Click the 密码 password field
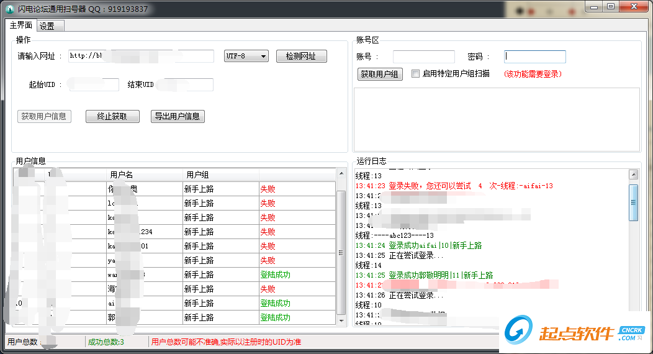653x354 pixels. pos(534,57)
